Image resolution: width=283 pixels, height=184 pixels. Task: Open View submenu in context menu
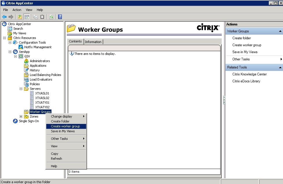click(66, 146)
